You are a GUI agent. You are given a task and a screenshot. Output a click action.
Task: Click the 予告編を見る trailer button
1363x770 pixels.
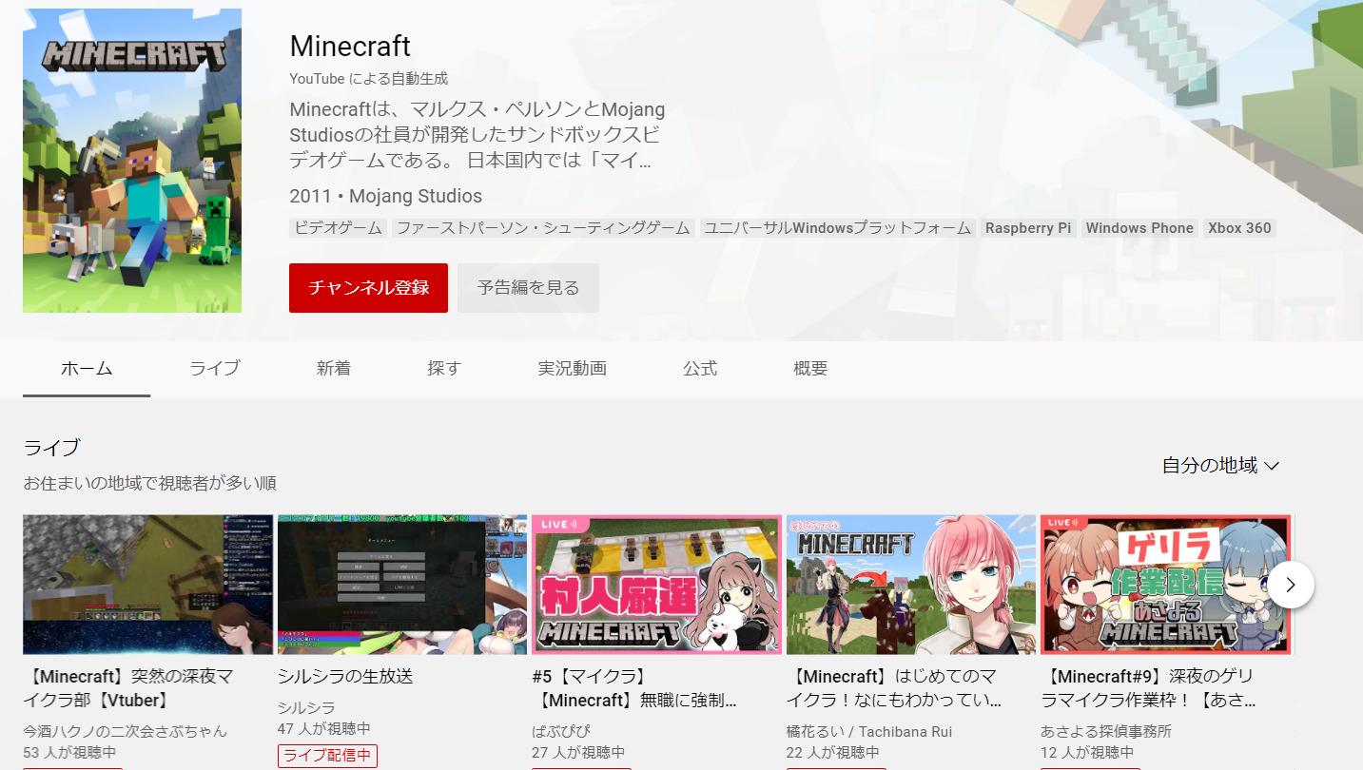(x=528, y=288)
